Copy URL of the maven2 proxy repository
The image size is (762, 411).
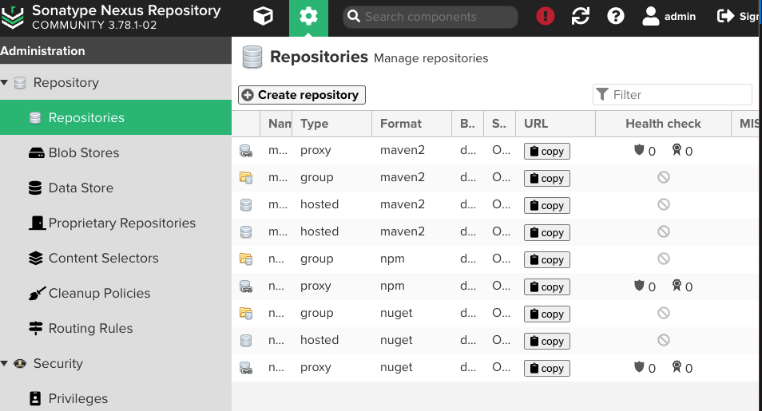pyautogui.click(x=546, y=151)
